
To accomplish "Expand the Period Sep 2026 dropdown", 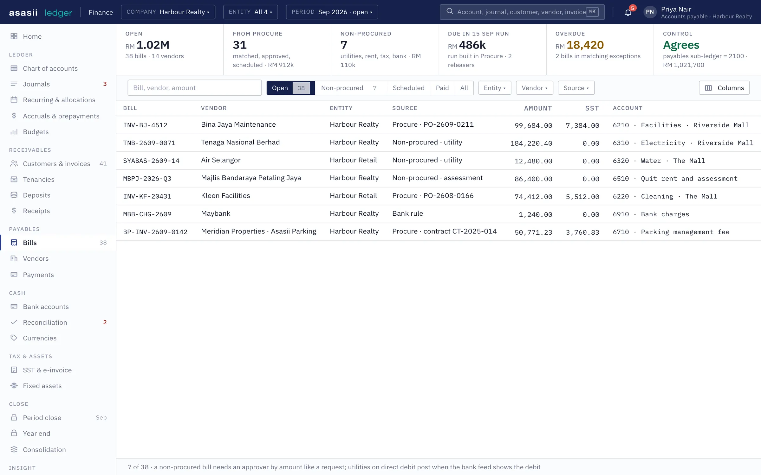I will [x=332, y=12].
